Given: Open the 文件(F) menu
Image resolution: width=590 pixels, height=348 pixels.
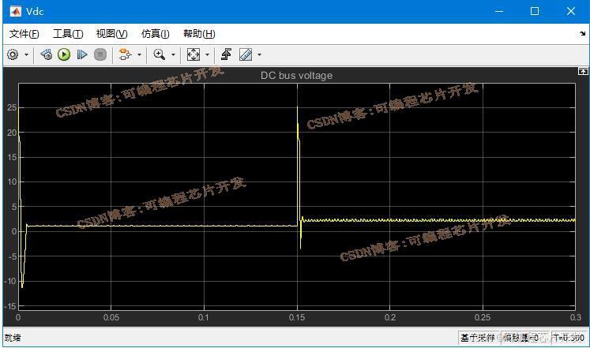Looking at the screenshot, I should pos(24,34).
